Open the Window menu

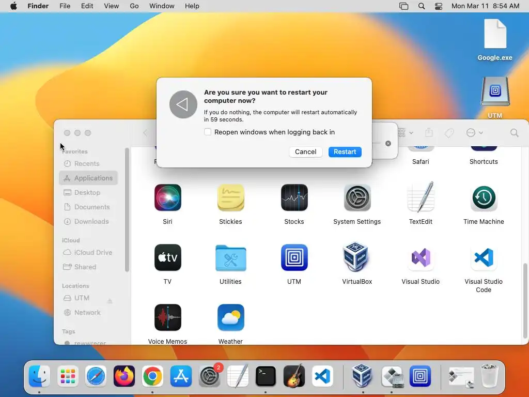click(x=162, y=6)
